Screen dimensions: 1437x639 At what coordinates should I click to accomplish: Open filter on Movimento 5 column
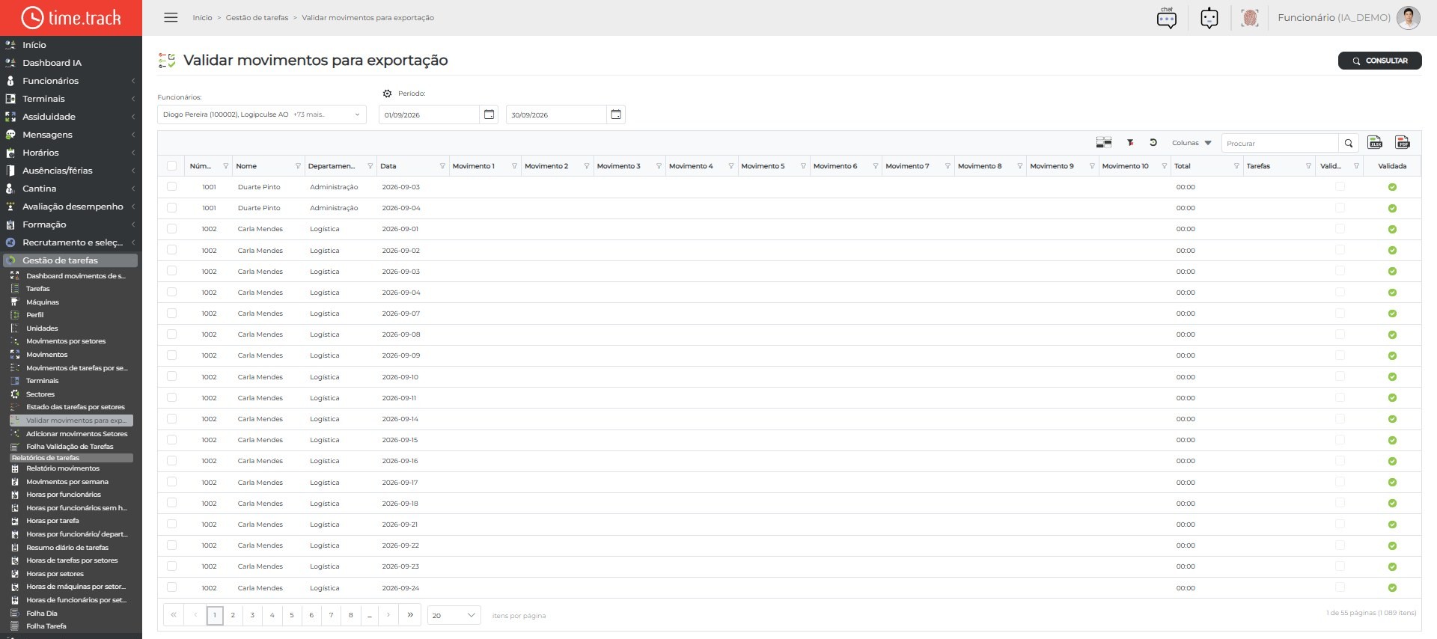803,166
